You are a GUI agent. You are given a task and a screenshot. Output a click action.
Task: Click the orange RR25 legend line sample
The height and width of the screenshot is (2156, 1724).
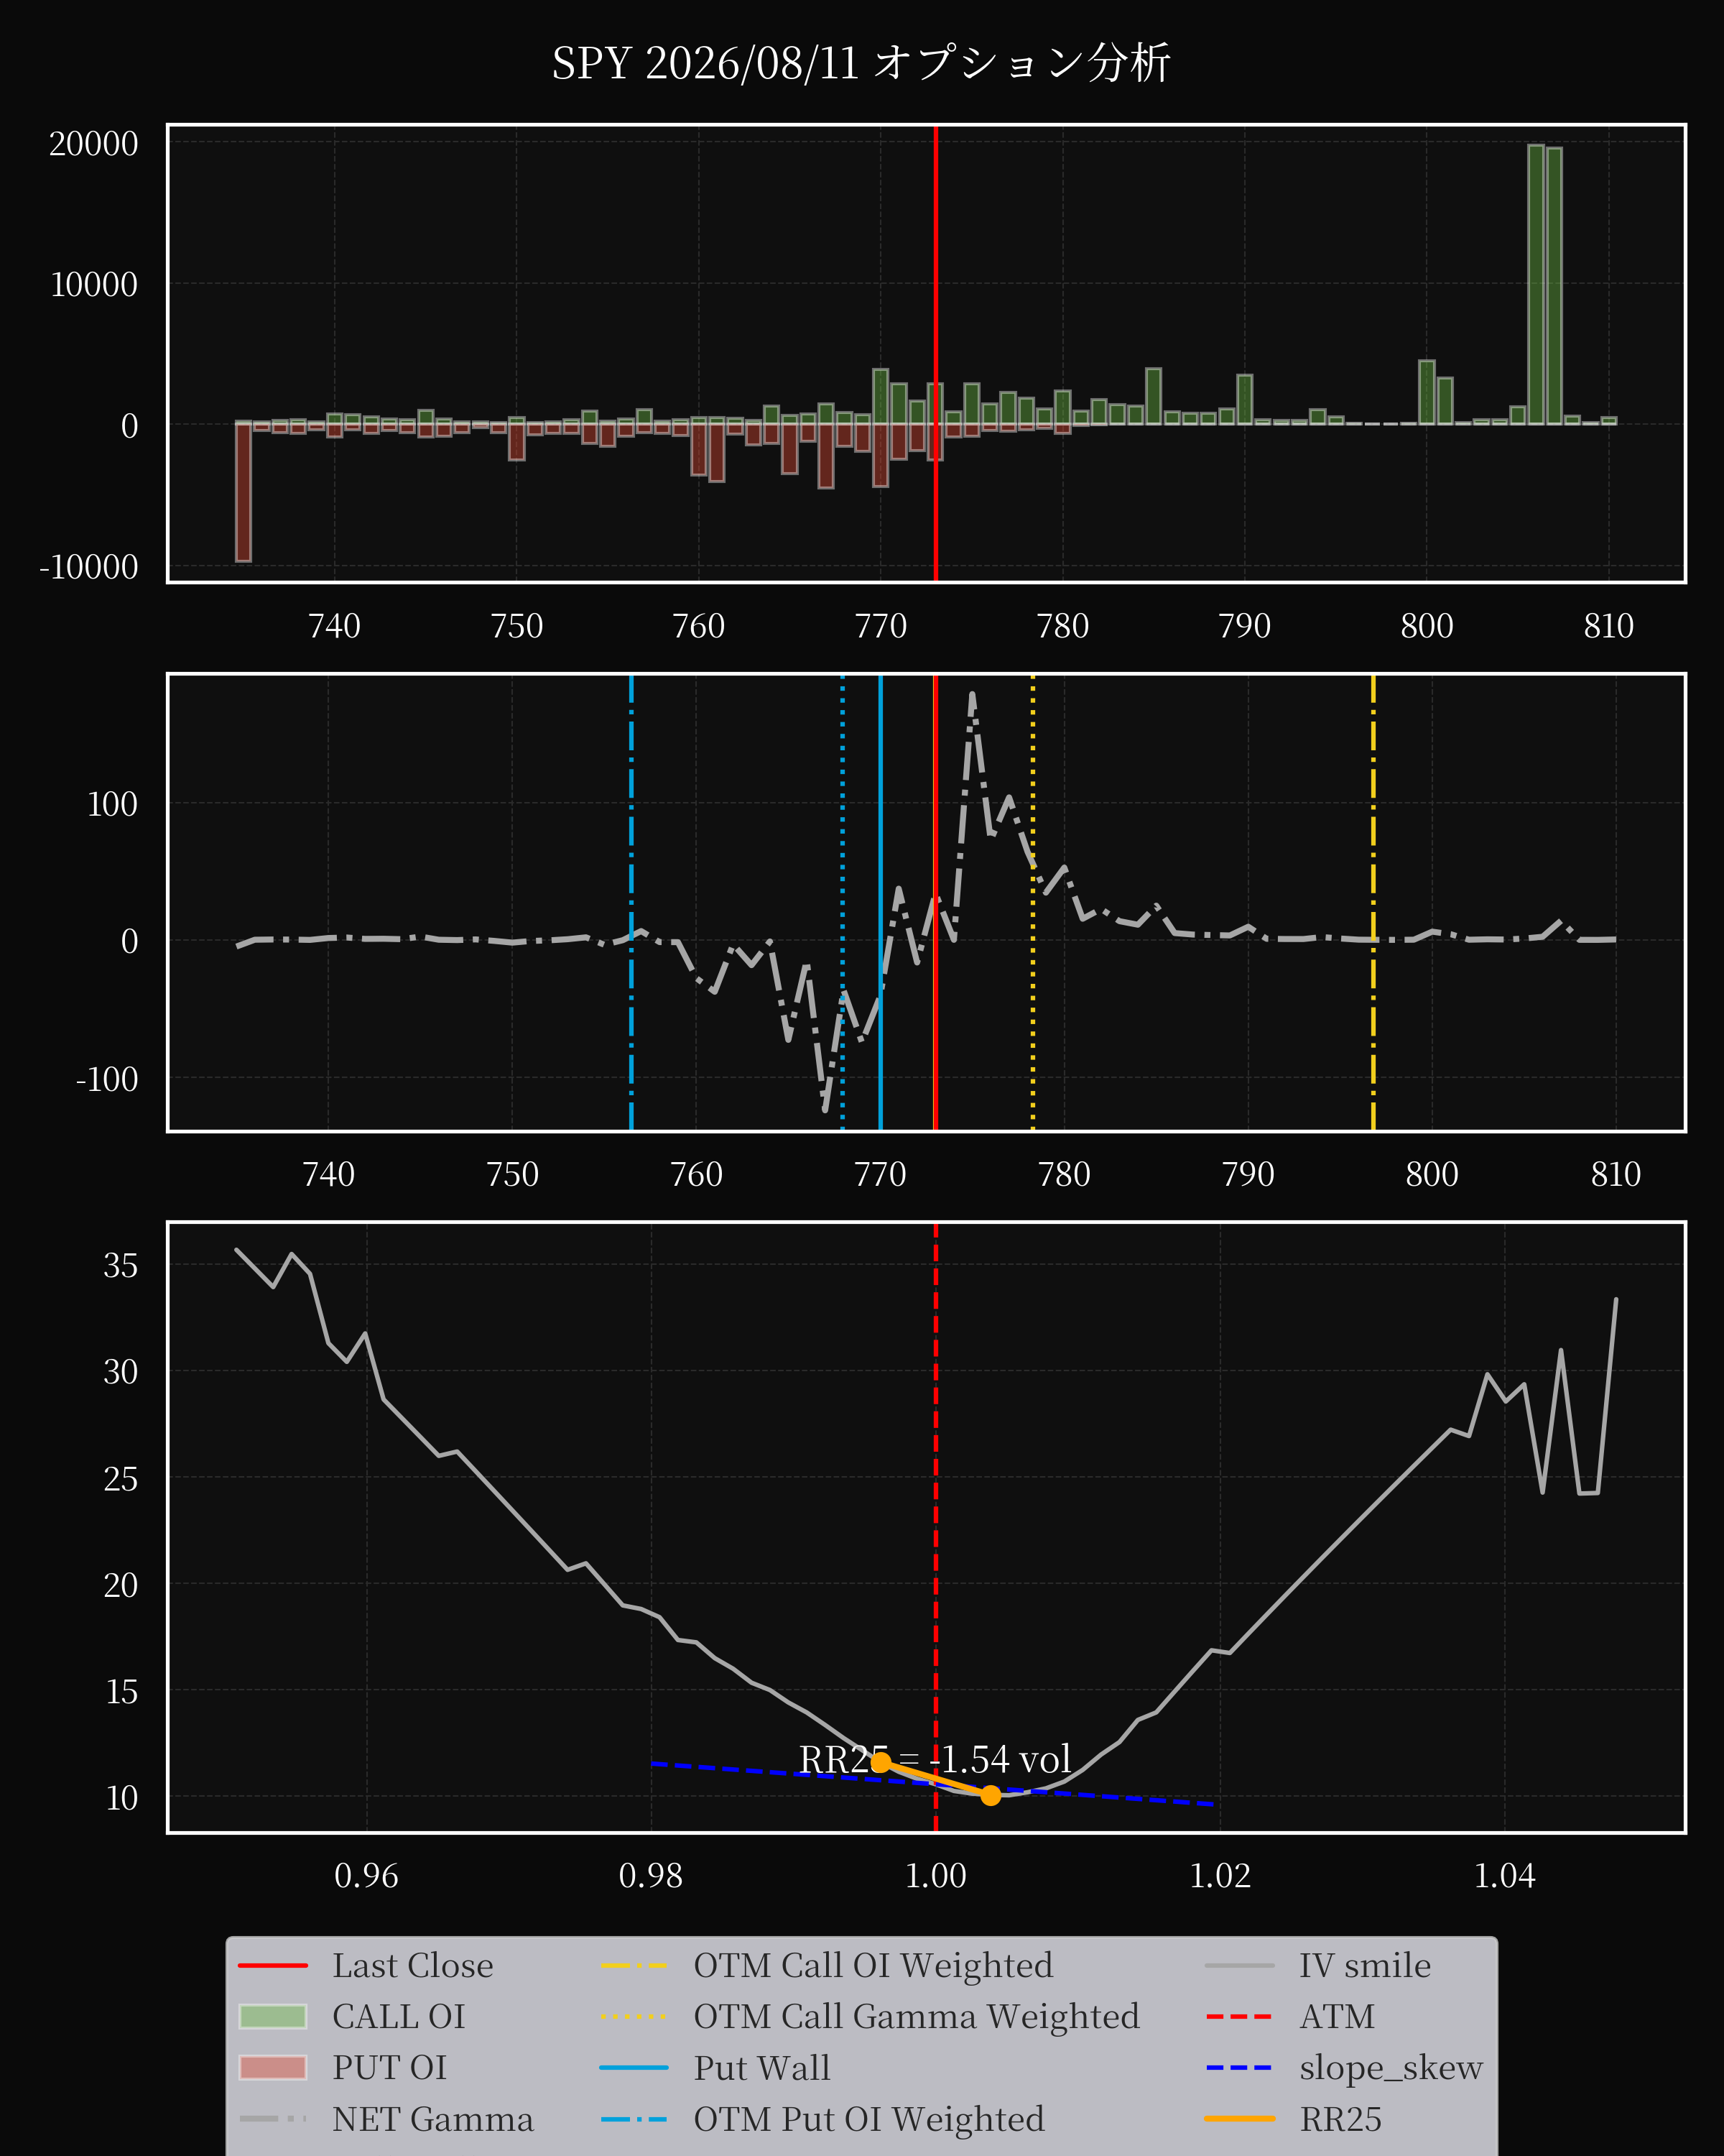(x=1239, y=2119)
